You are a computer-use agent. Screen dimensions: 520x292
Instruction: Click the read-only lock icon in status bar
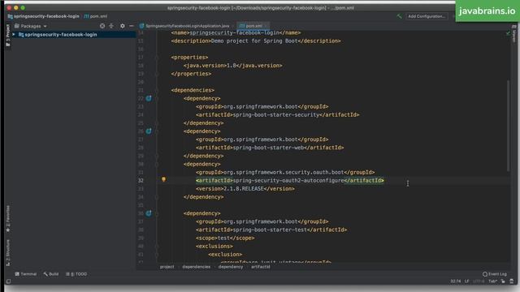tap(503, 281)
